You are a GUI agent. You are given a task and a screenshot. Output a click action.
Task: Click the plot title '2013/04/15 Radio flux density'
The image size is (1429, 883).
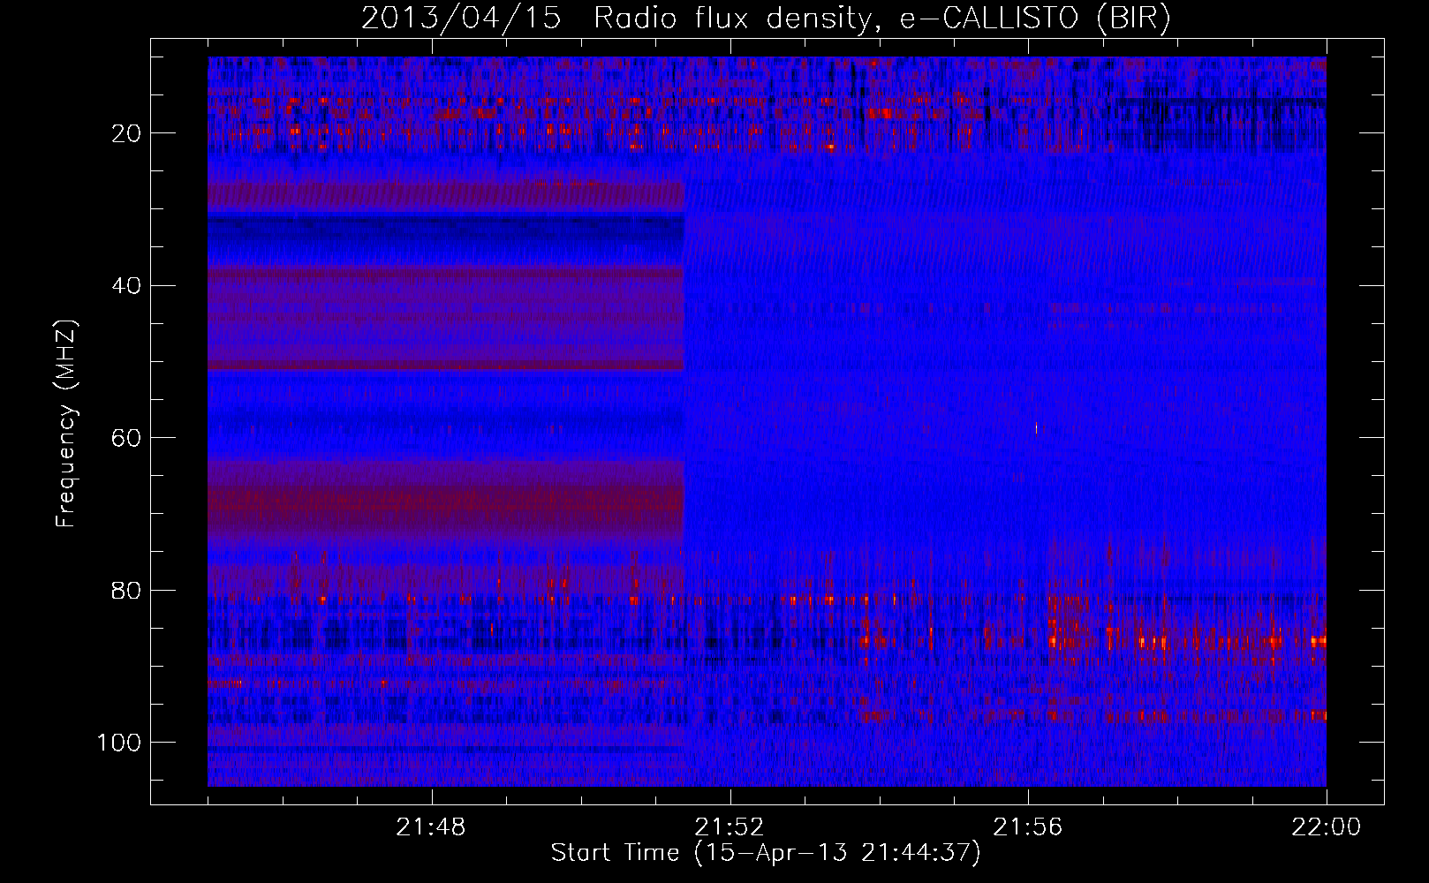[x=766, y=19]
